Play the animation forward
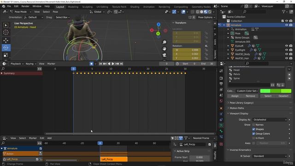This screenshot has height=166, width=295. coord(113,64)
